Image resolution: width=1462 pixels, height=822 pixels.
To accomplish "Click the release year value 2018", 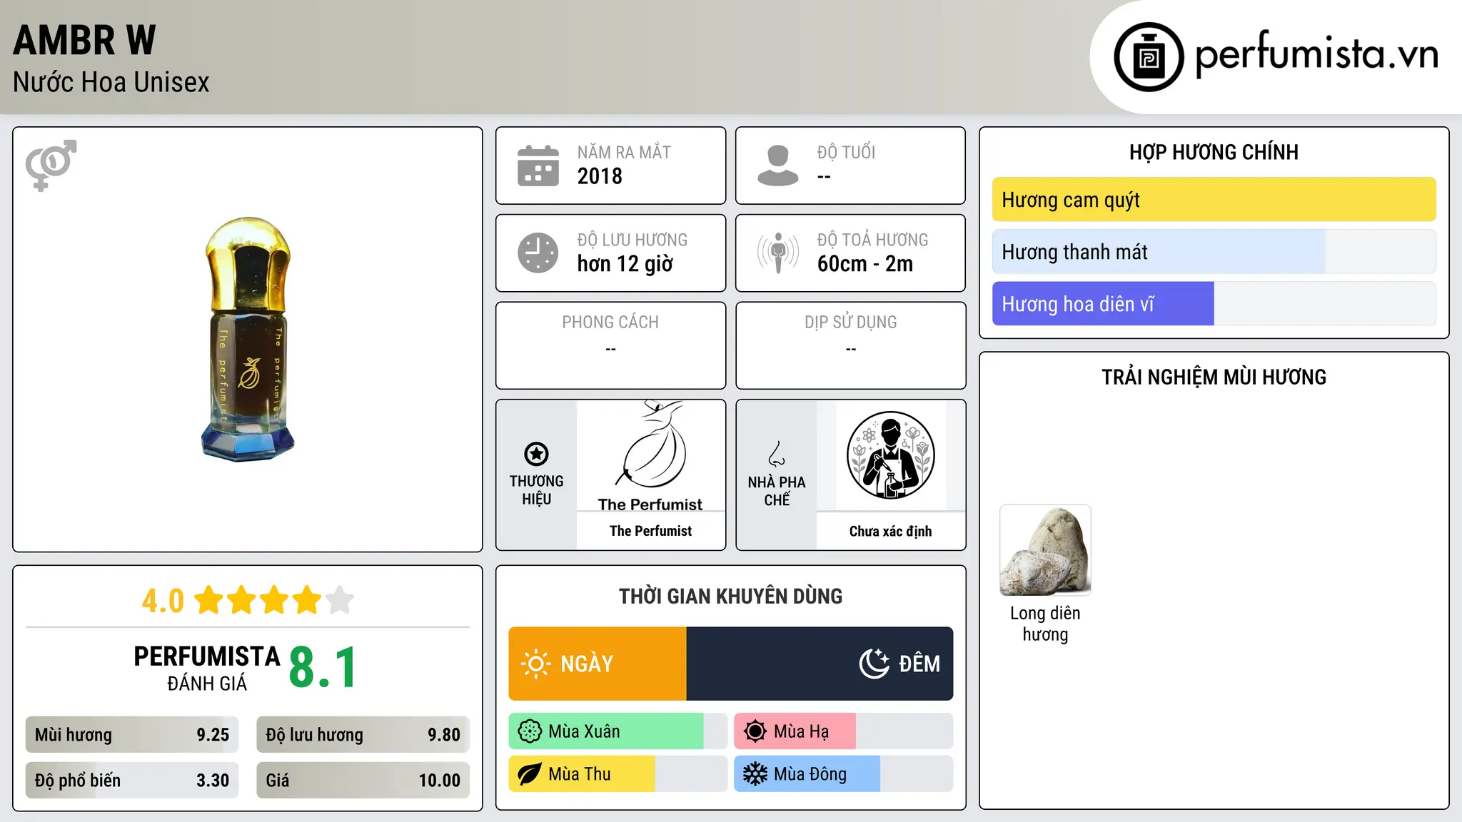I will [x=600, y=176].
